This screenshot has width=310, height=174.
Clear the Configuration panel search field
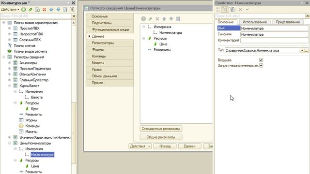coord(74,16)
